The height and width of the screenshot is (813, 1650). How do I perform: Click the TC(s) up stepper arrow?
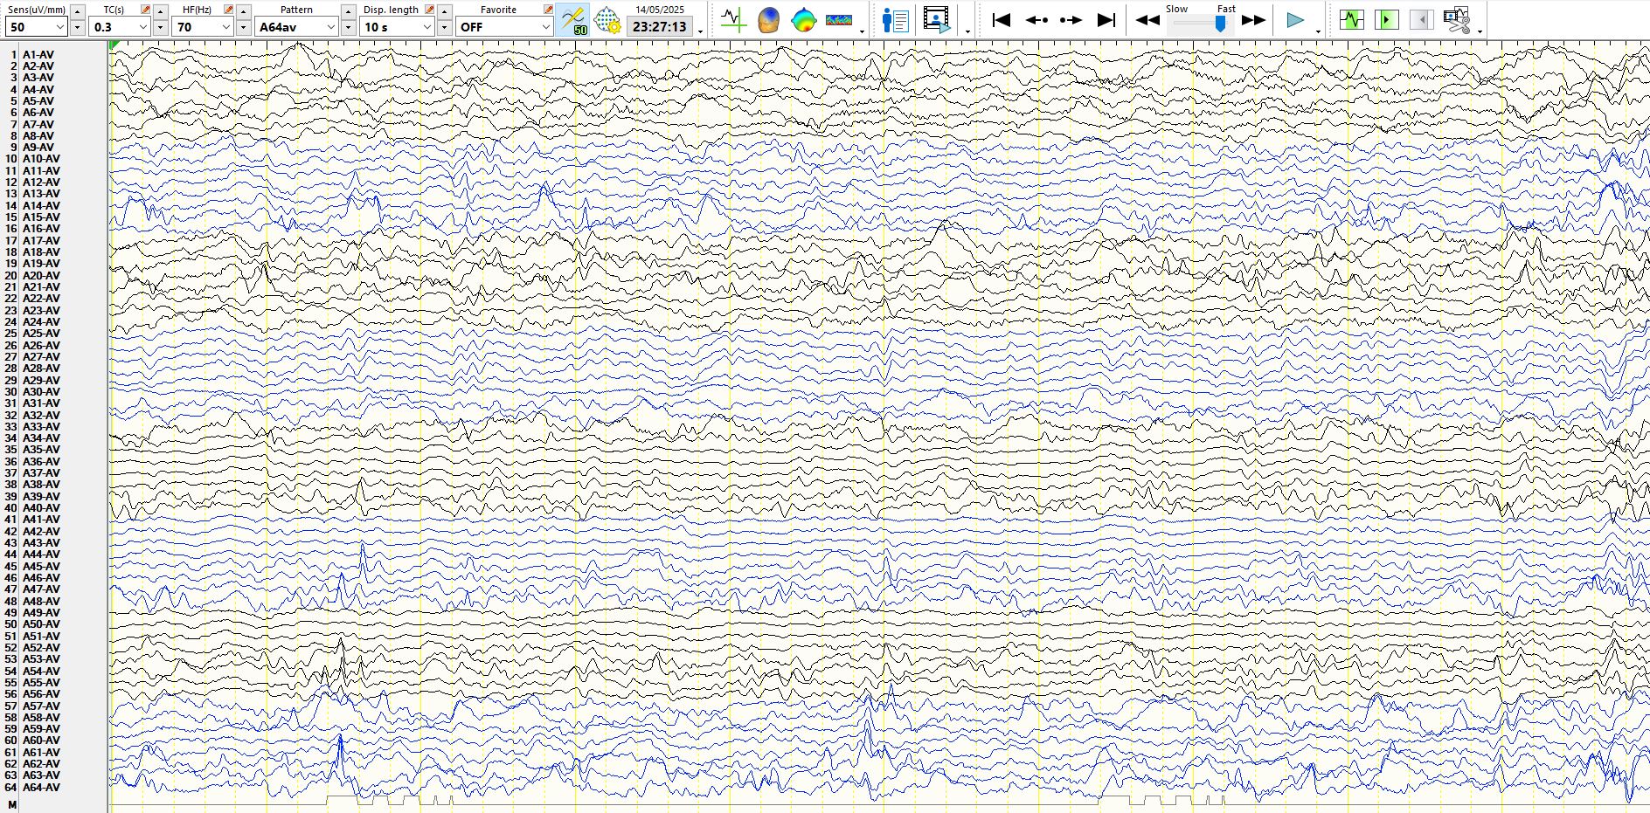tap(161, 11)
